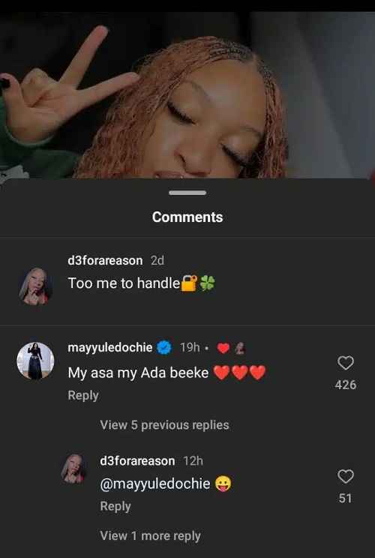Tap the @mayyuledochie mention in the reply
Screen dimensions: 375x558
(155, 484)
